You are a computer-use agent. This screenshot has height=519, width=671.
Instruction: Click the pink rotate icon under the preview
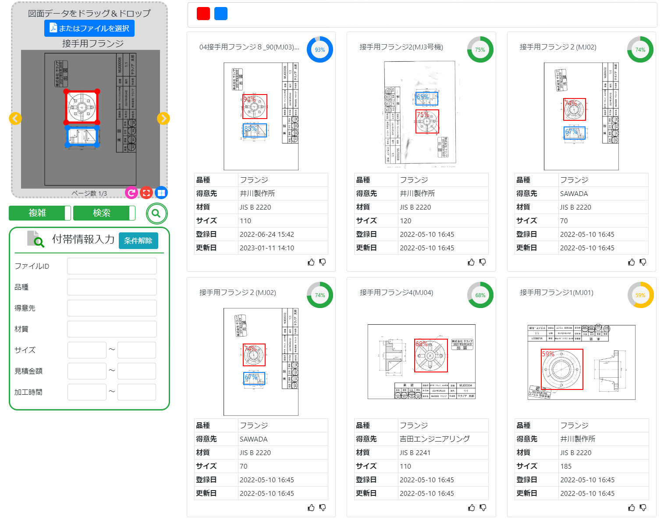point(131,193)
